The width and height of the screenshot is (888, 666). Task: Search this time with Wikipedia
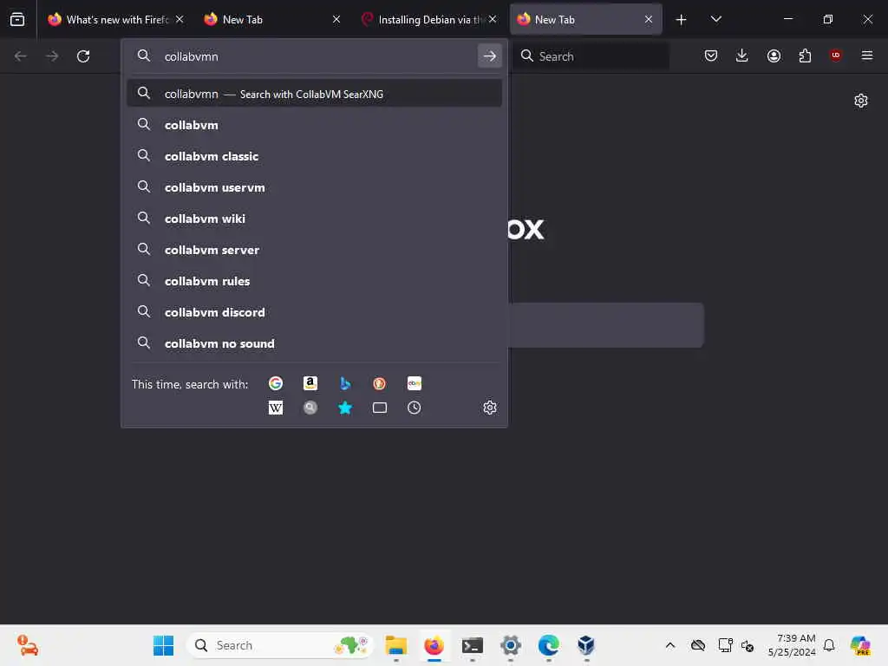coord(276,408)
